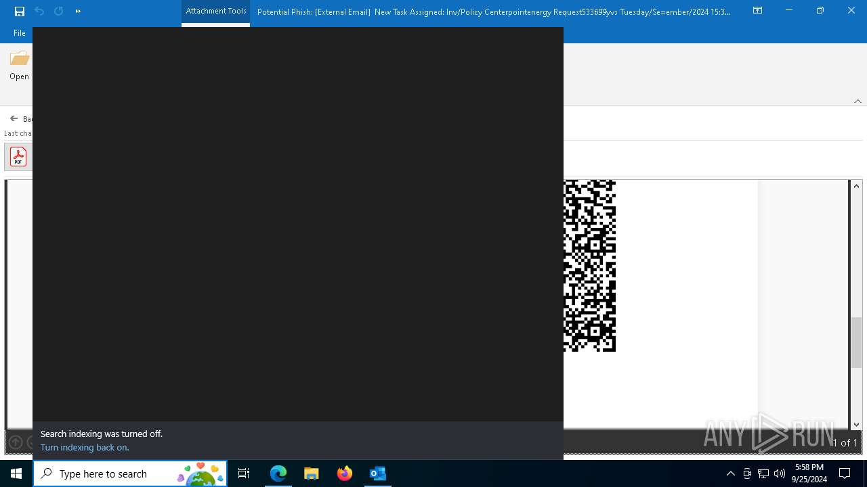
Task: Click Turn indexing back on link
Action: pyautogui.click(x=85, y=447)
